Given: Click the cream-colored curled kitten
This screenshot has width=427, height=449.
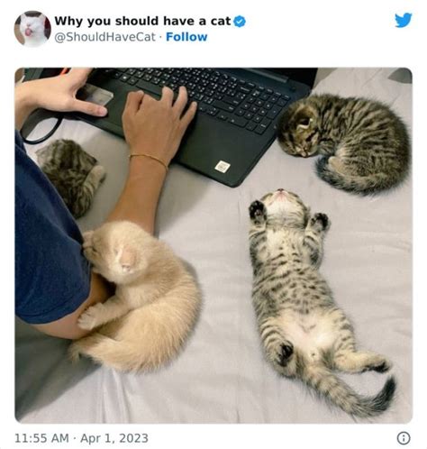Looking at the screenshot, I should point(135,296).
